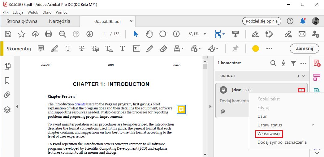Open the Pomoc menu
The image size is (324, 157).
tap(62, 12)
